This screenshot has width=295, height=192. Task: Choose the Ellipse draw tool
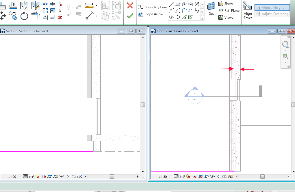tap(171, 17)
